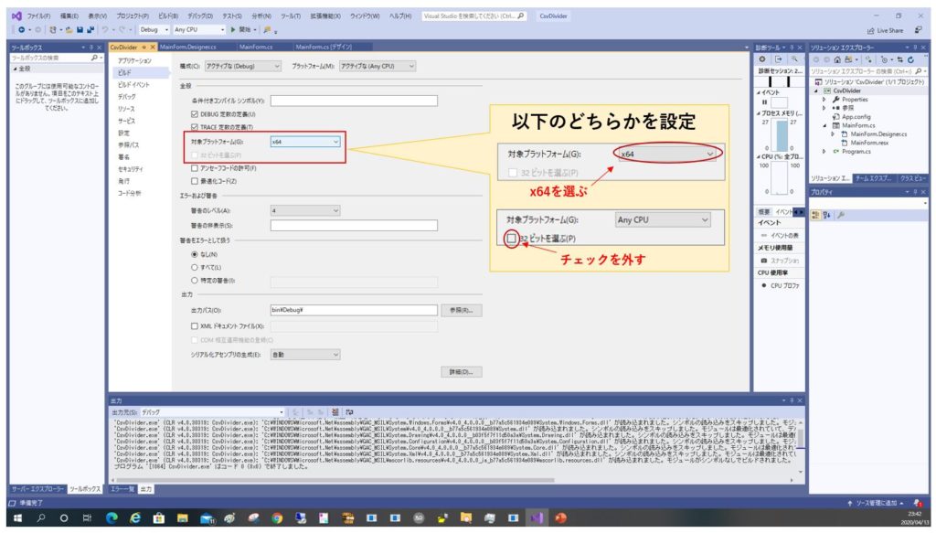
Task: Click the Diagnostic Tools output export icon
Action: (779, 59)
